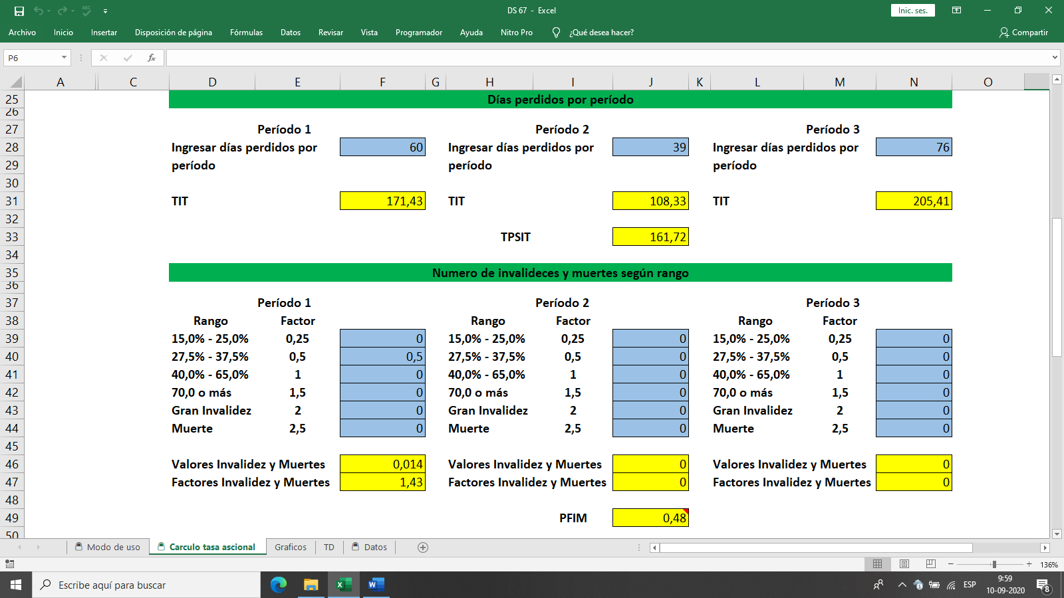Select the Período 1 días perdidos cell
The width and height of the screenshot is (1064, 598).
click(382, 148)
